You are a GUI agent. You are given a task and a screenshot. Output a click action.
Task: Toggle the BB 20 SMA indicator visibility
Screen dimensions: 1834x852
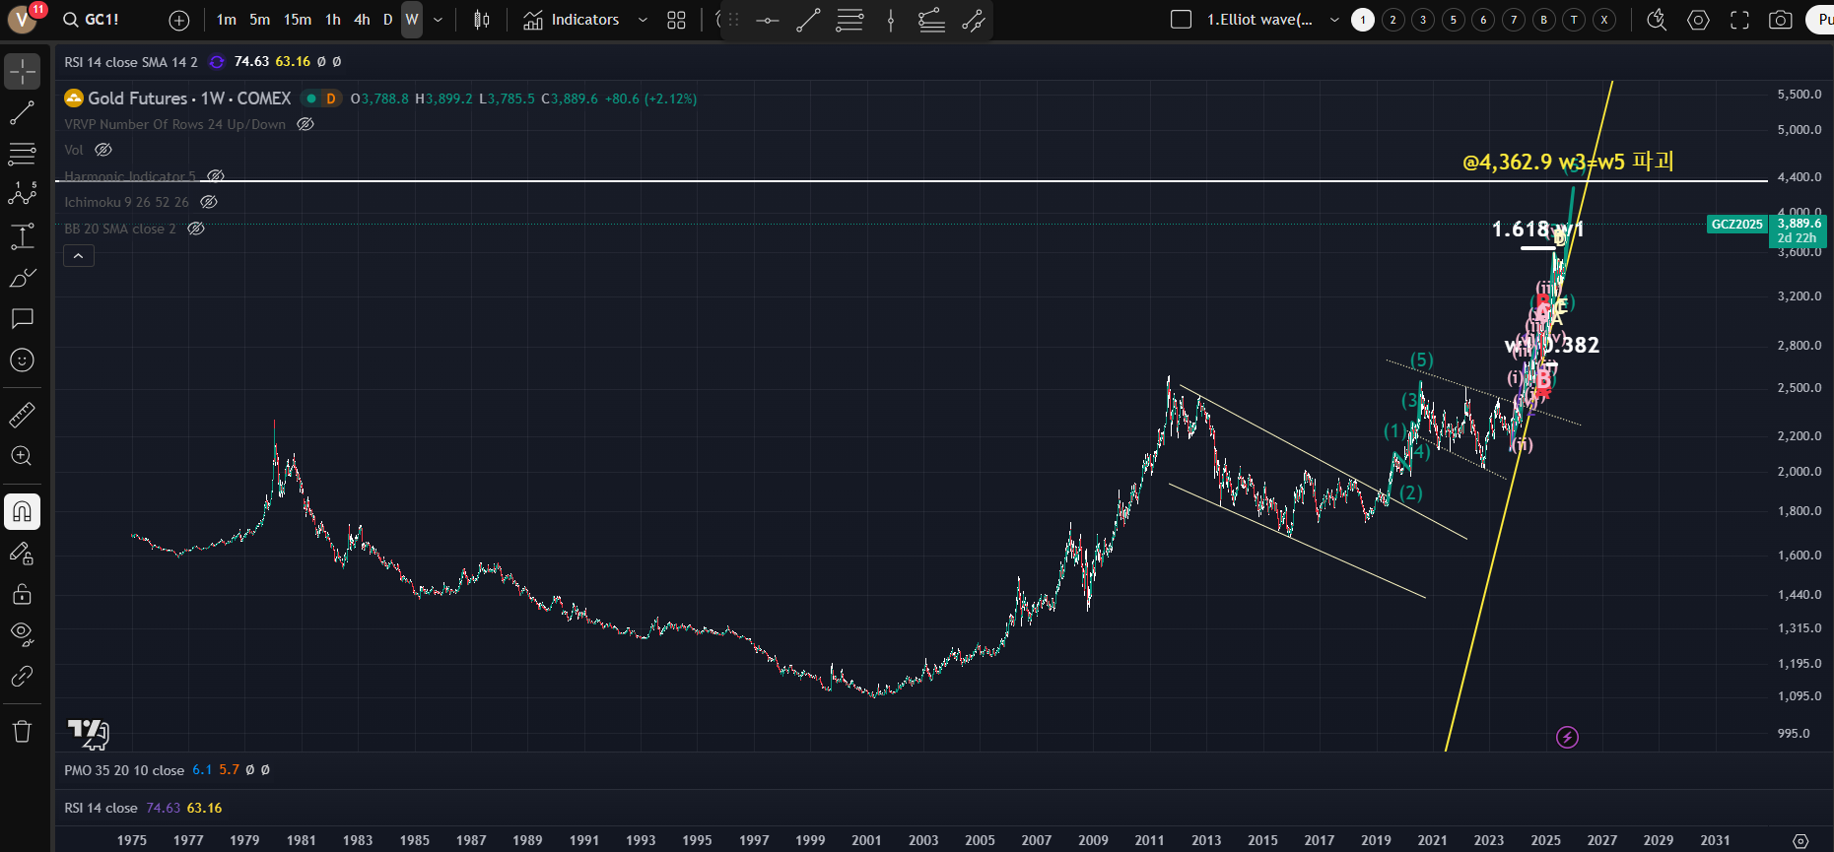196,229
